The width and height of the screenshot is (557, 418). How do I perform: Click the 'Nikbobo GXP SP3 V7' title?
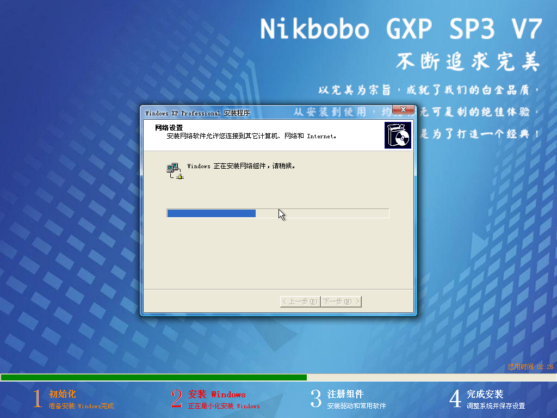(401, 29)
